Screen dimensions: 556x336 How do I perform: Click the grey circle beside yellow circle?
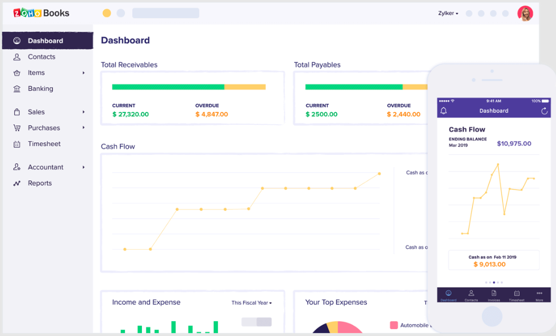click(x=121, y=13)
